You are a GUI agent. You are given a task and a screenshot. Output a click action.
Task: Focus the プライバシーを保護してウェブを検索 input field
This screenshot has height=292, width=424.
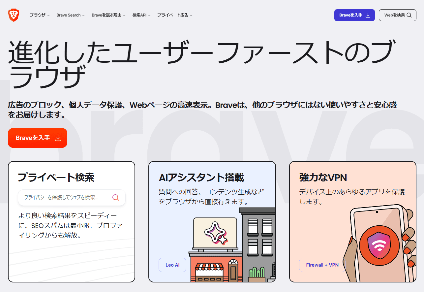(x=72, y=197)
